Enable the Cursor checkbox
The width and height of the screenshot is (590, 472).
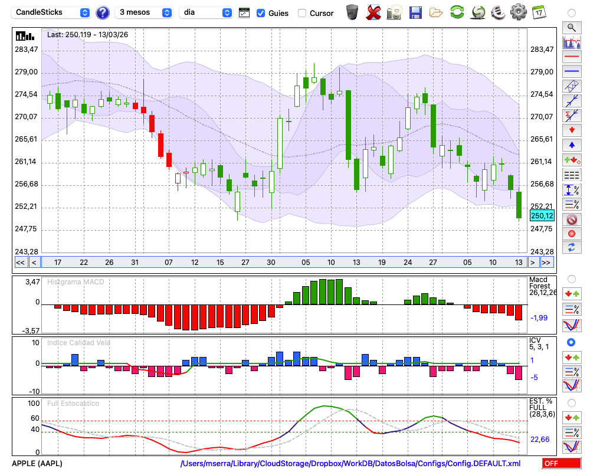pos(302,13)
